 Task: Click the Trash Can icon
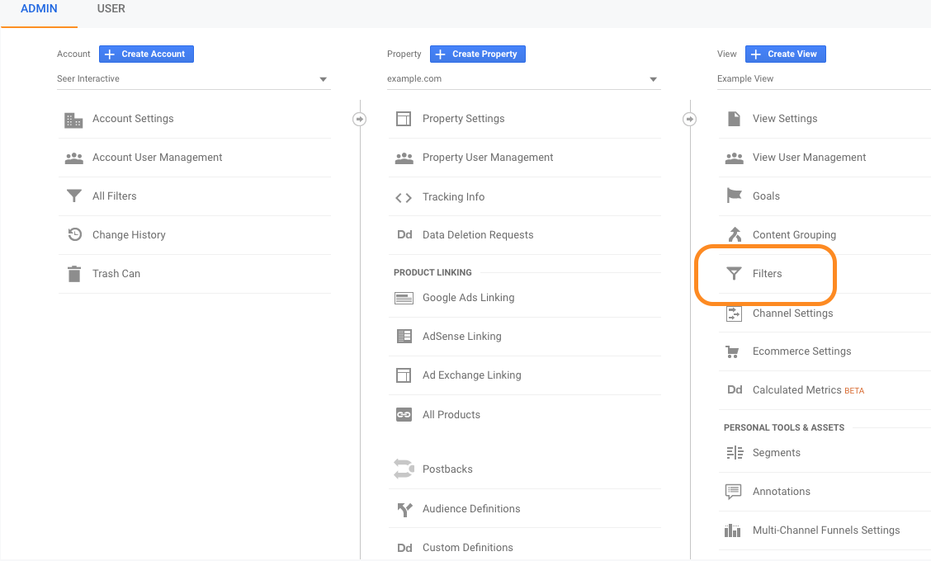[x=73, y=274]
